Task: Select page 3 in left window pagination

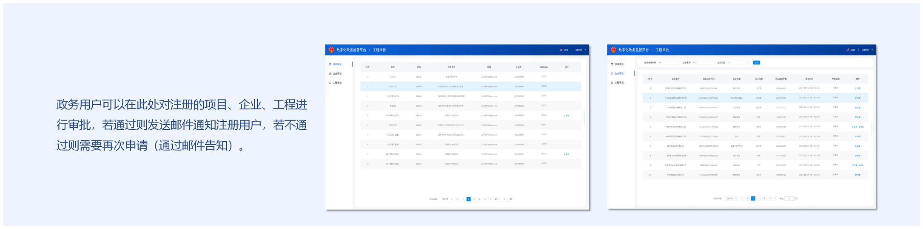Action: 474,199
